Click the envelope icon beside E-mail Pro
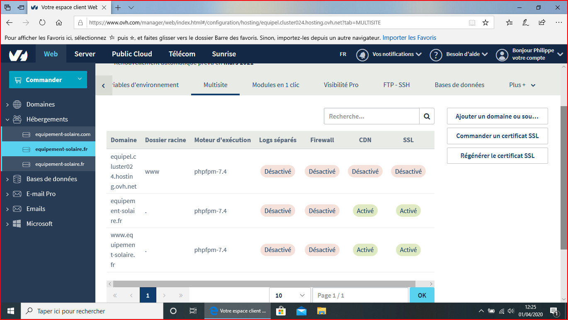Image resolution: width=568 pixels, height=320 pixels. [17, 194]
